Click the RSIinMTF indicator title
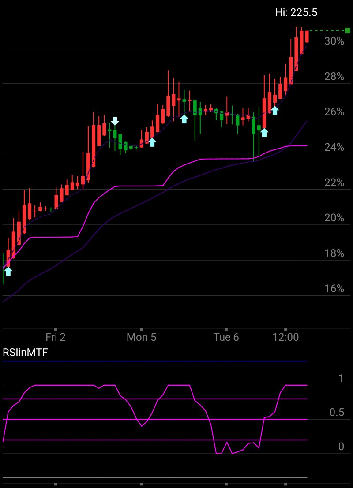Viewport: 353px width, 488px height. click(25, 353)
